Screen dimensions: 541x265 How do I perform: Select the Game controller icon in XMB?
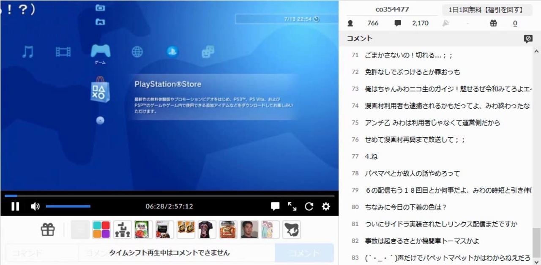[101, 51]
